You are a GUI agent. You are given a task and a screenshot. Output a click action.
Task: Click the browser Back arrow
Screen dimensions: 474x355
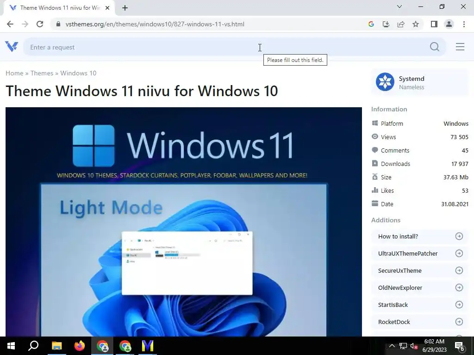[x=10, y=24]
